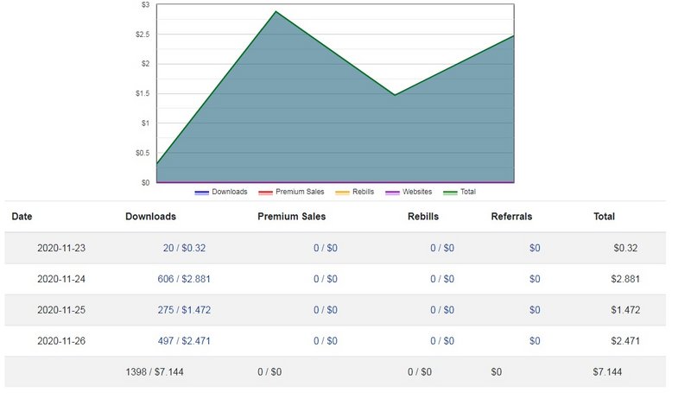Click the Downloads column header
This screenshot has height=411, width=691.
[x=150, y=217]
